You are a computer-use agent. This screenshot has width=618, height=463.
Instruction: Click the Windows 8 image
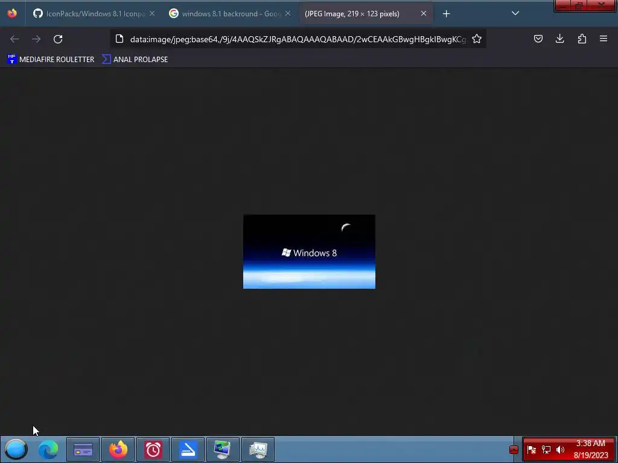(310, 251)
